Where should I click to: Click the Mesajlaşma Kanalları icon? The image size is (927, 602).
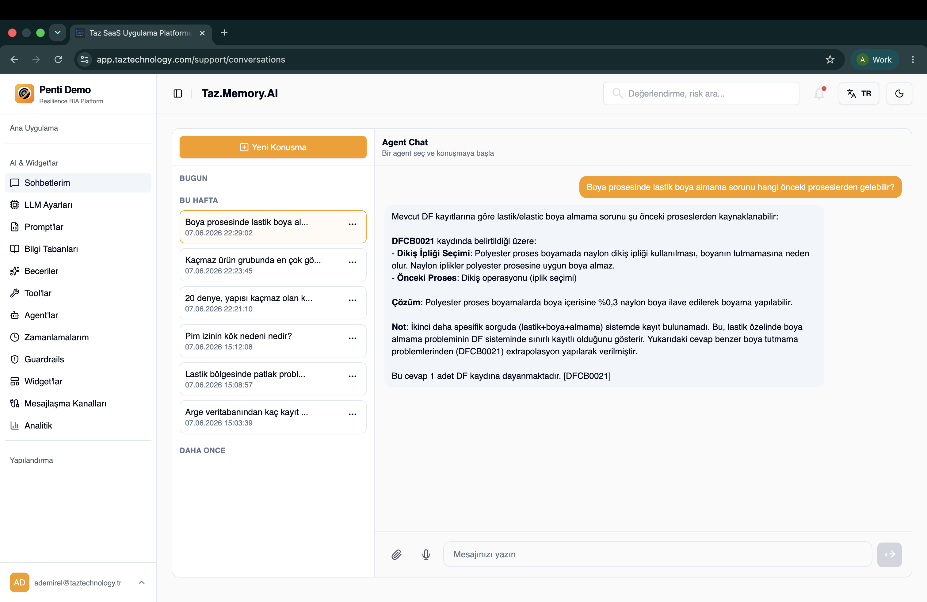[x=15, y=403]
